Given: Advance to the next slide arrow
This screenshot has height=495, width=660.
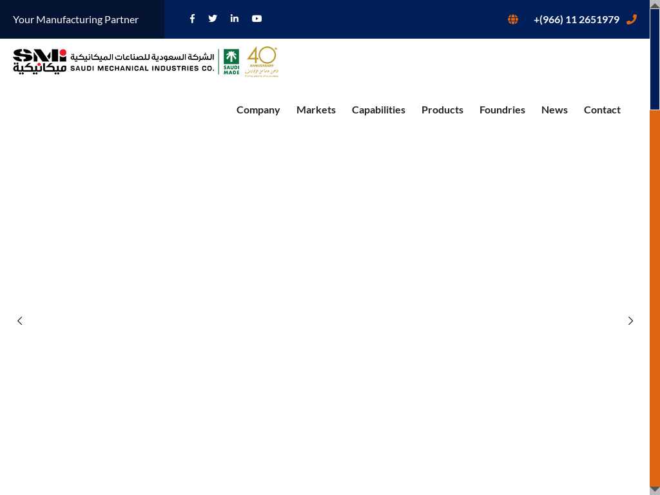Looking at the screenshot, I should pyautogui.click(x=630, y=320).
